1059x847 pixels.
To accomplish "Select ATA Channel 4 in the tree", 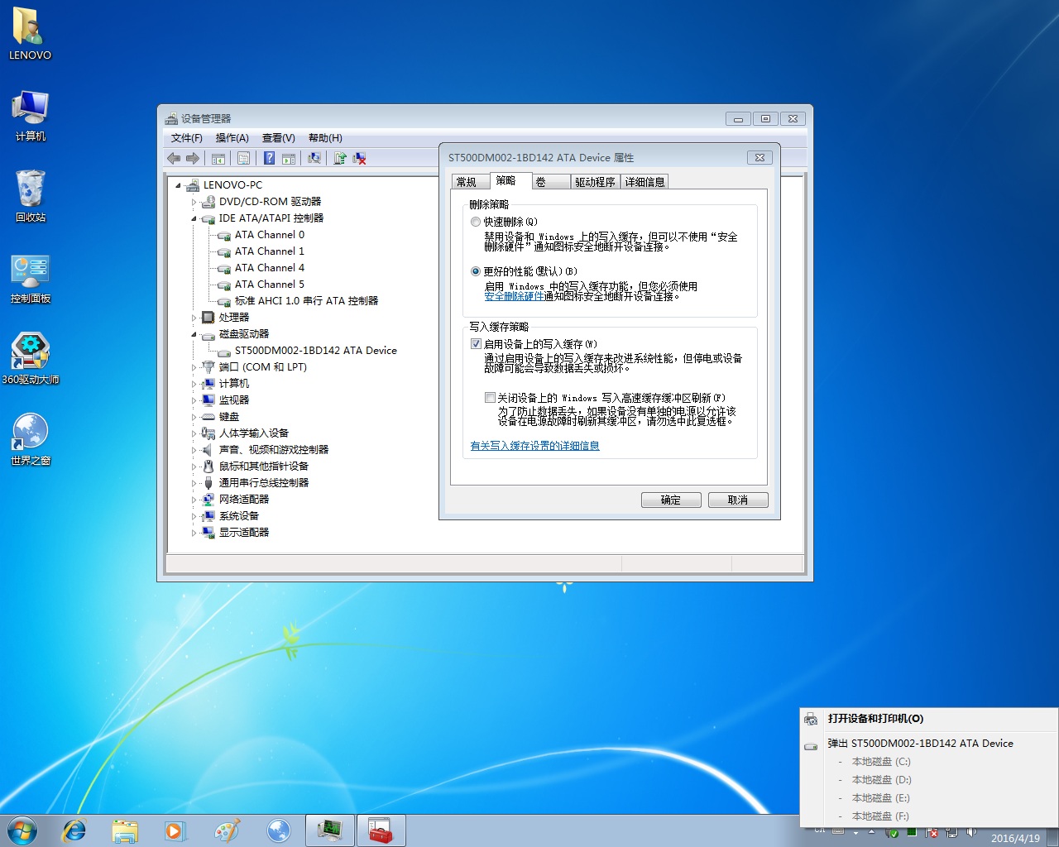I will [269, 268].
